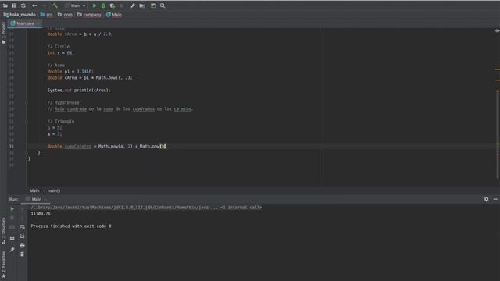Click the editor vertical scrollbar
Screen dimensions: 500x281
pyautogui.click(x=498, y=133)
